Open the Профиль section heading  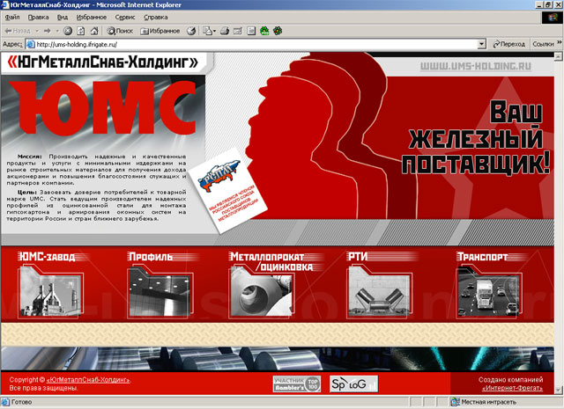tap(151, 257)
